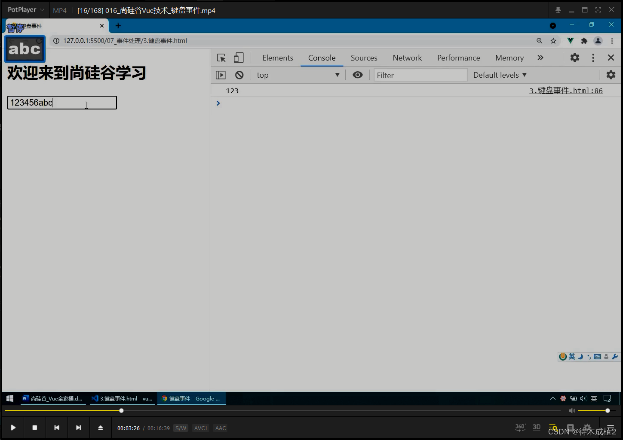Image resolution: width=623 pixels, height=440 pixels.
Task: Click the AVC1 video codec label
Action: pyautogui.click(x=201, y=428)
